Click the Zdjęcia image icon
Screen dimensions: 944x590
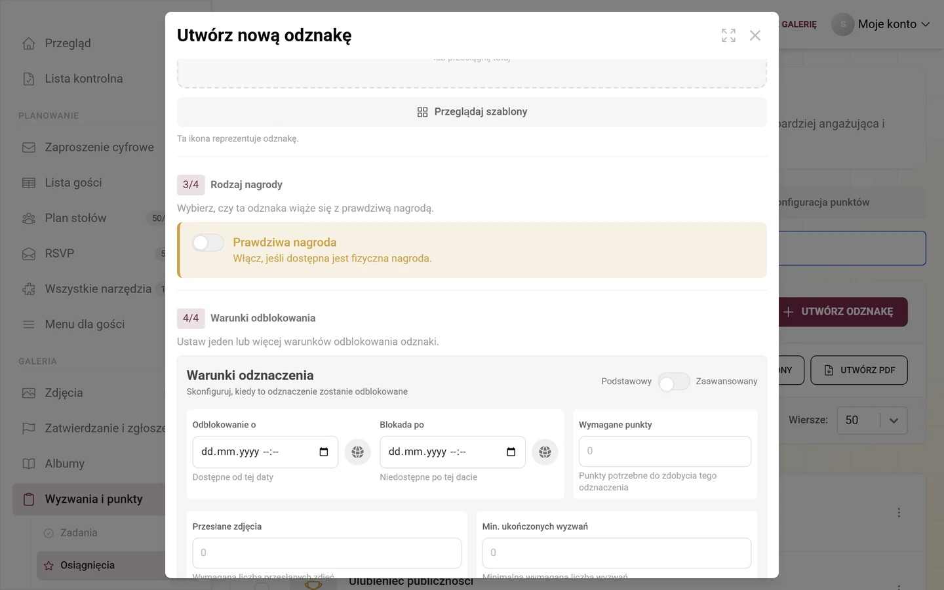tap(29, 393)
